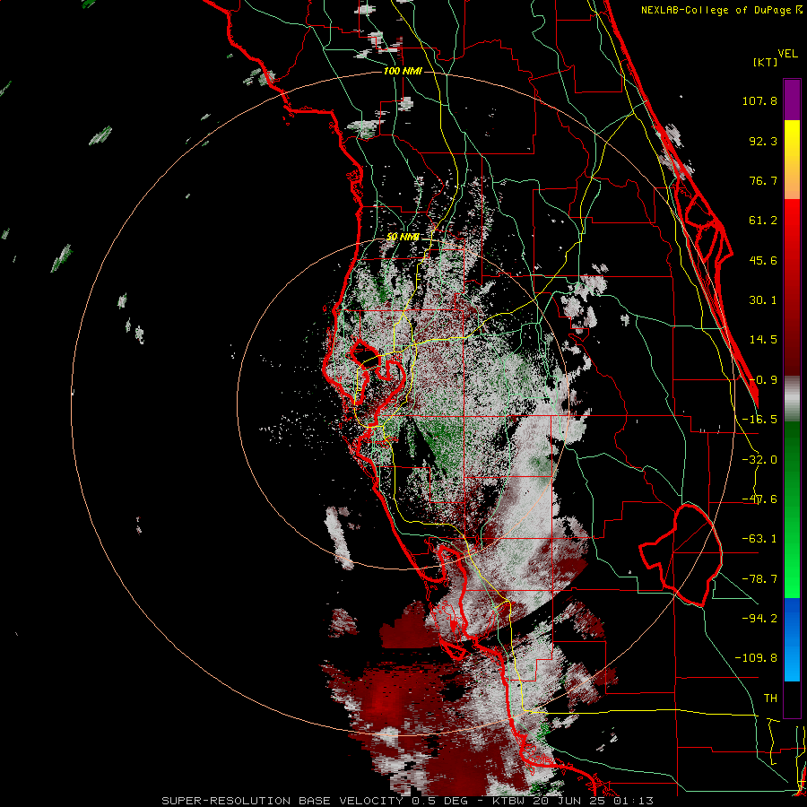Image resolution: width=807 pixels, height=807 pixels.
Task: Click the [KT] units label
Action: tap(766, 62)
